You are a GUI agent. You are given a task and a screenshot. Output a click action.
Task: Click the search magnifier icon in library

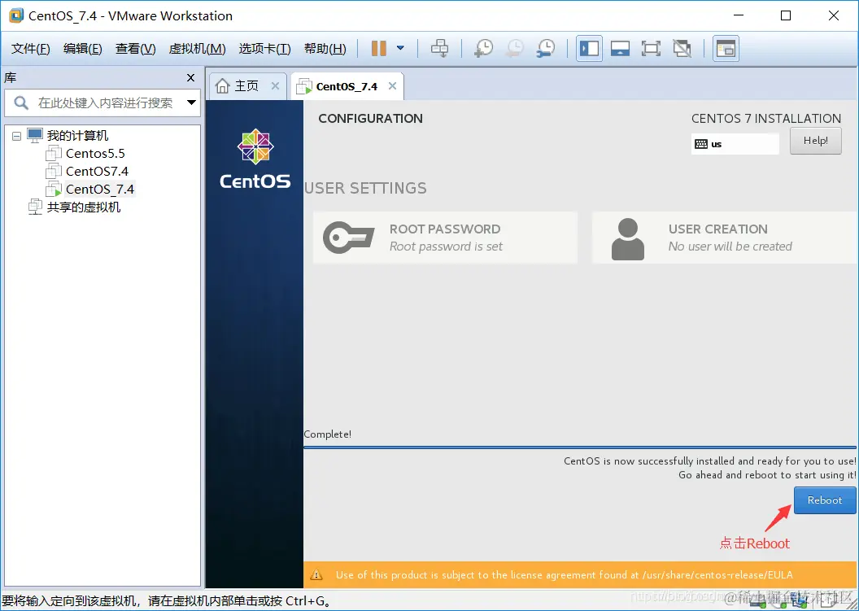tap(21, 103)
